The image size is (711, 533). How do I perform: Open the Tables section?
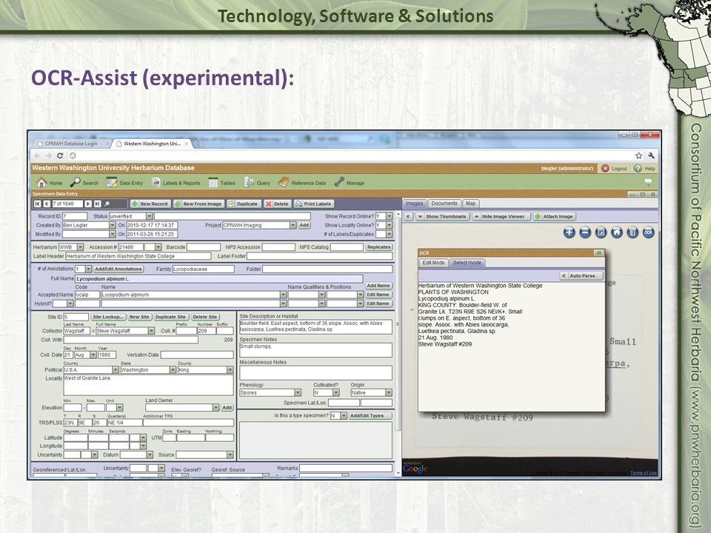[221, 183]
